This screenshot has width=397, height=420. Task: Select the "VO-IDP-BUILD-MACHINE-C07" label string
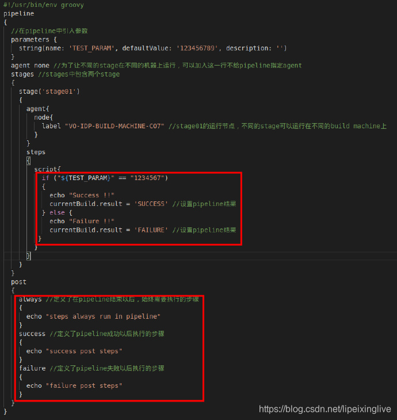point(114,126)
